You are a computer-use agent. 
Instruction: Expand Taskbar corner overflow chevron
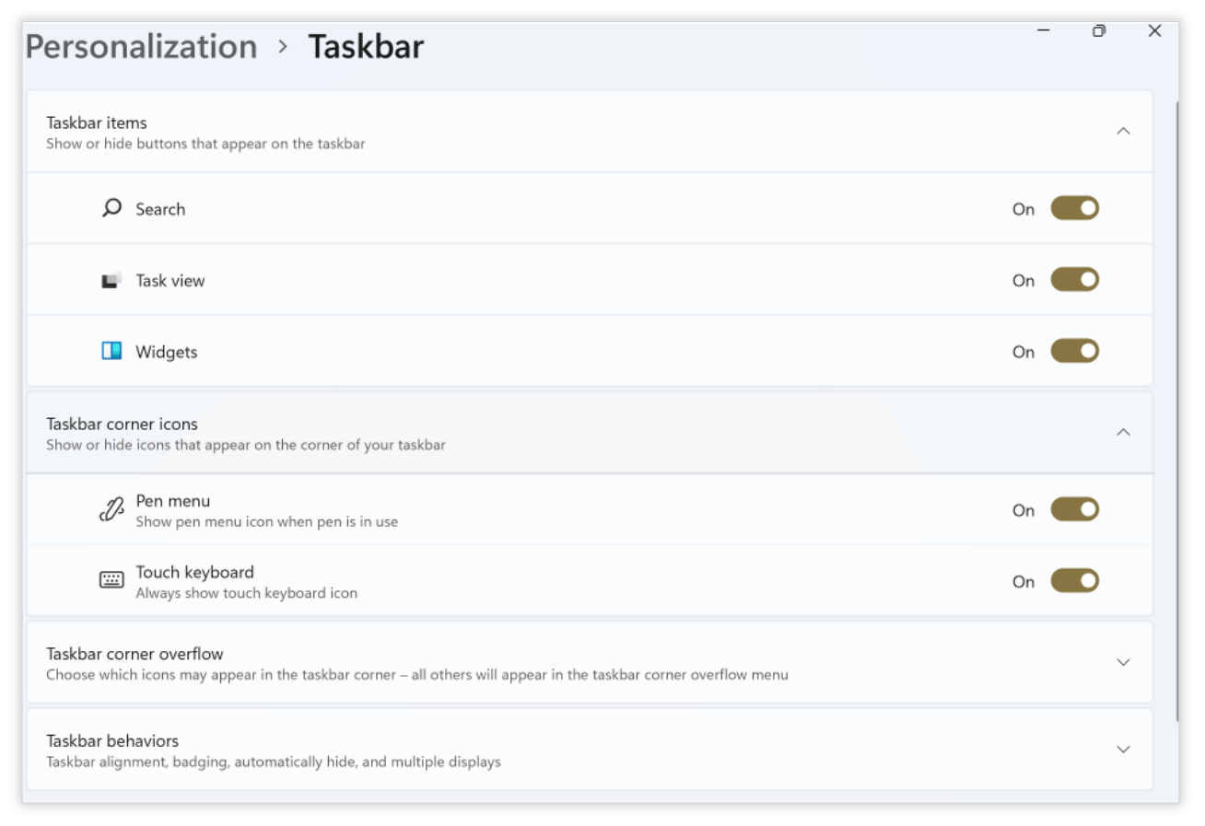[x=1123, y=662]
